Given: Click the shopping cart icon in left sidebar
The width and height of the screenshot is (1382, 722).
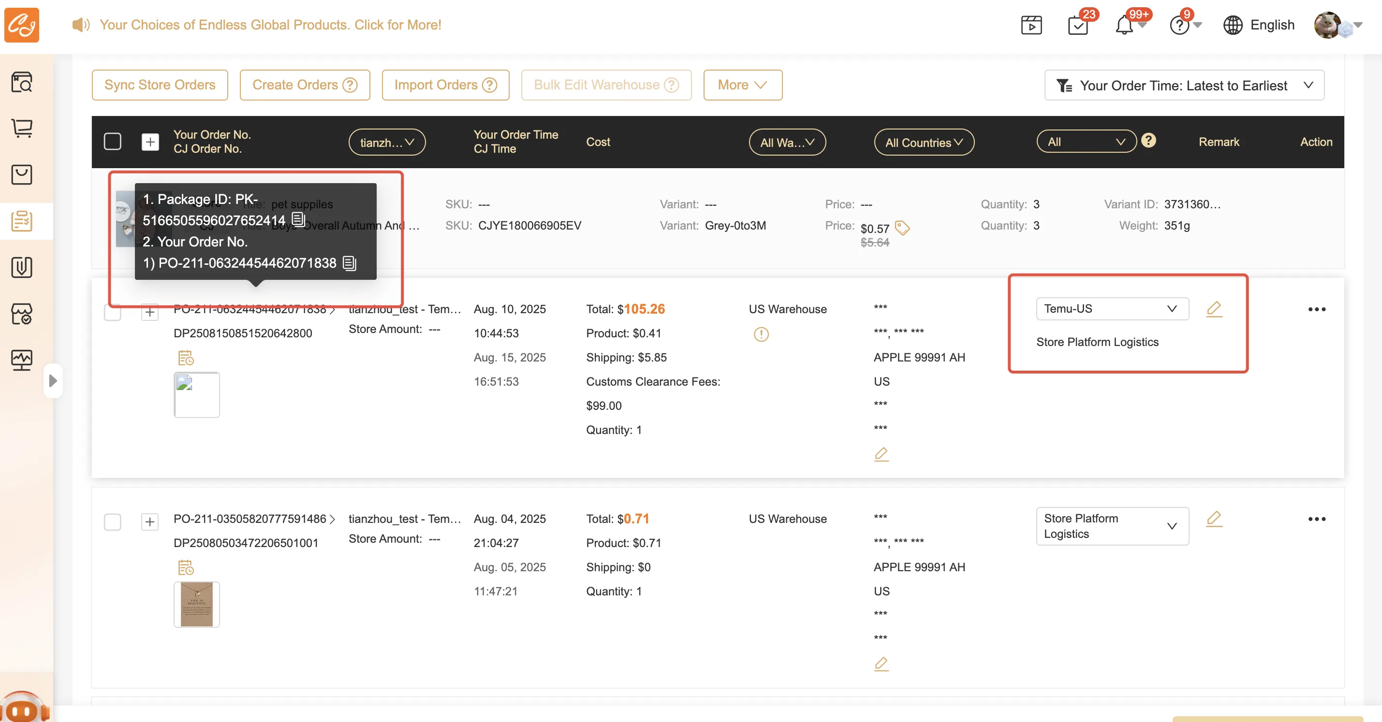Looking at the screenshot, I should point(22,128).
